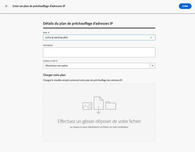Click the "Effectuez un glisser-déposer" text

pos(99,121)
